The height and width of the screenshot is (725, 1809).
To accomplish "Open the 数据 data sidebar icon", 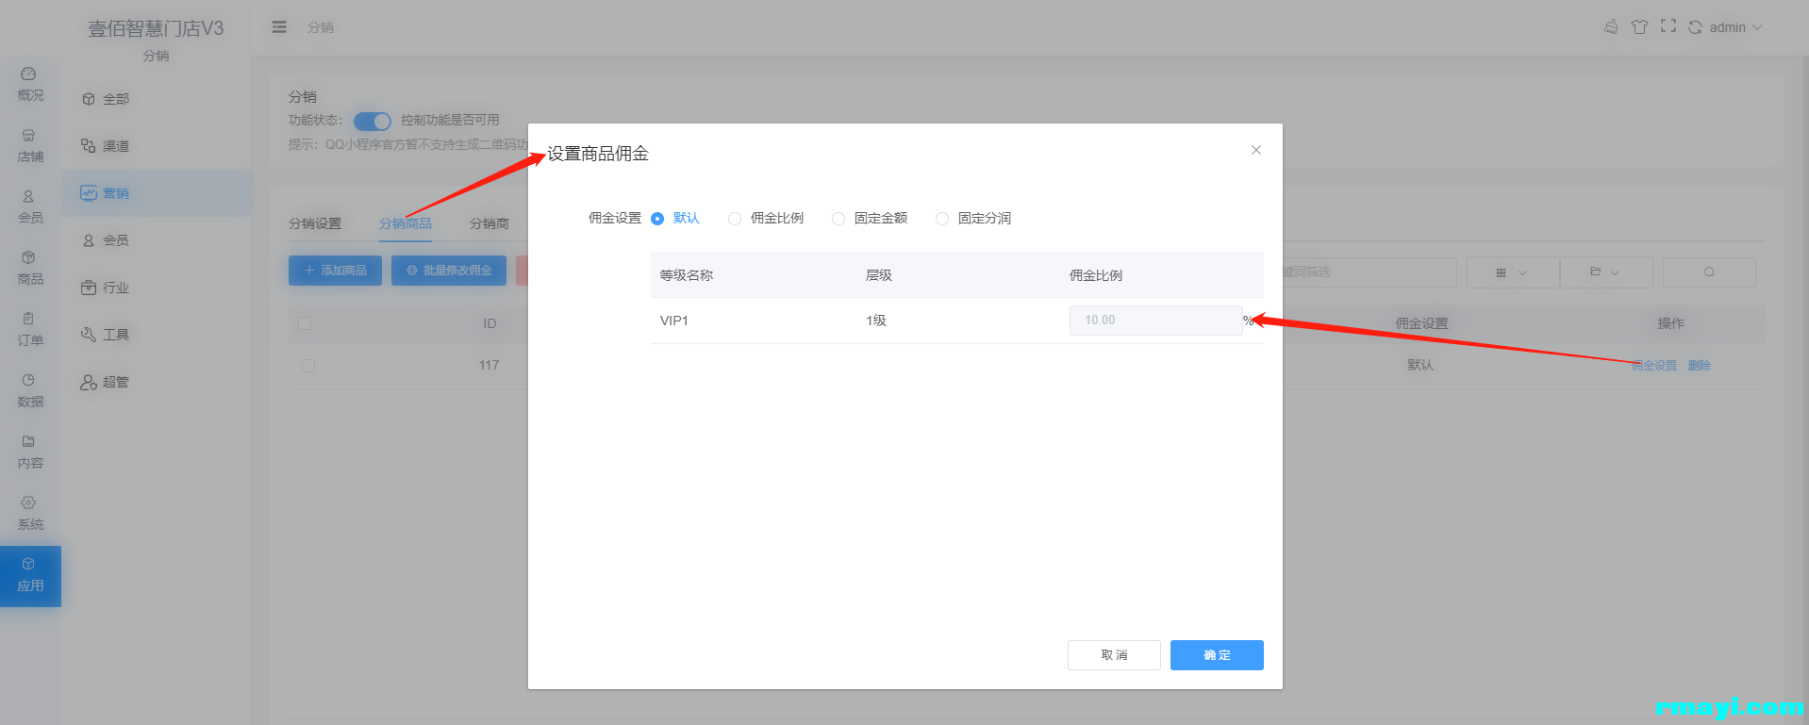I will pos(30,391).
